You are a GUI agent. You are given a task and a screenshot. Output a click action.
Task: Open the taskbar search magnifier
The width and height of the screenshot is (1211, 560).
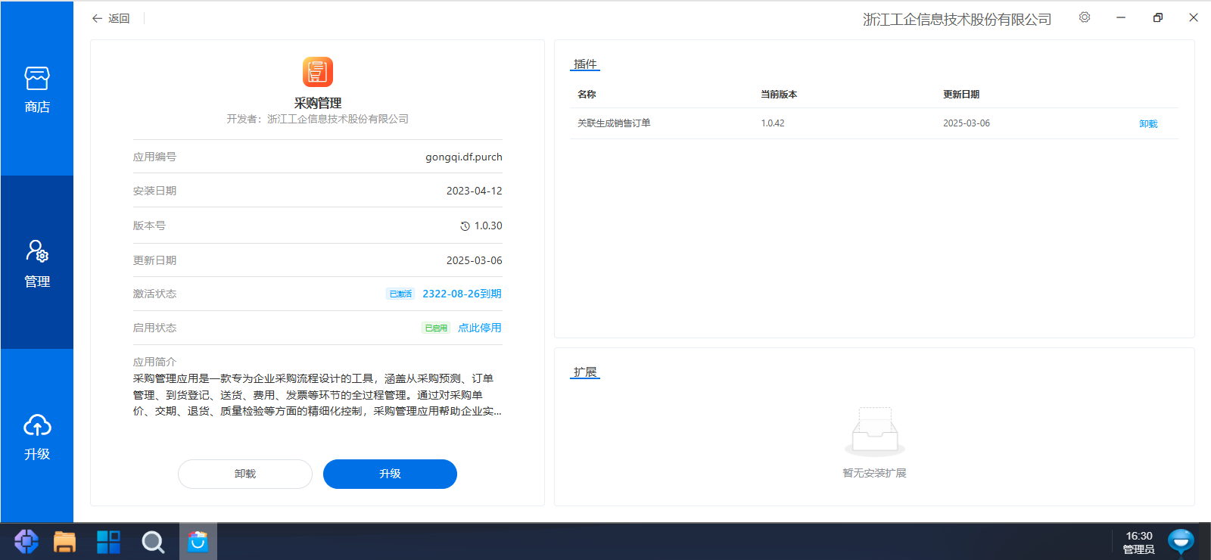(x=153, y=542)
